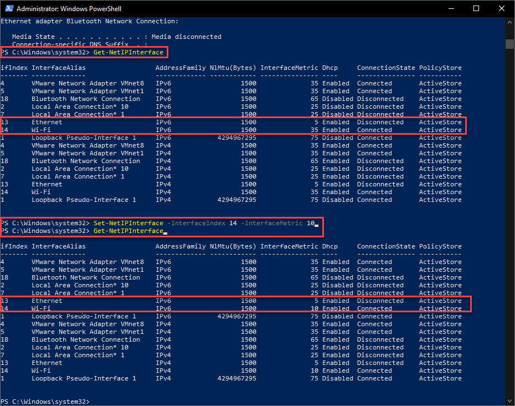Click the second Get-NetIPInterface command
515x406 pixels.
pos(128,231)
